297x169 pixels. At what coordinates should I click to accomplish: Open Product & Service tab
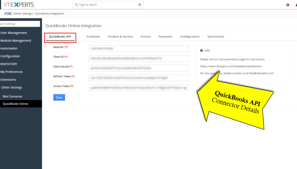(120, 37)
